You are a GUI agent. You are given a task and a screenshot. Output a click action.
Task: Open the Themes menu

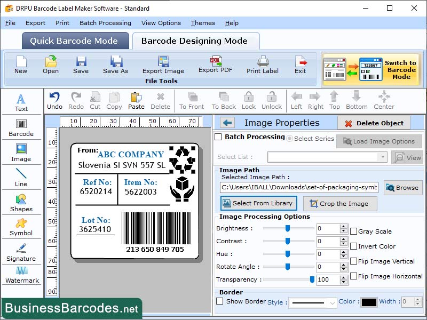(x=203, y=23)
